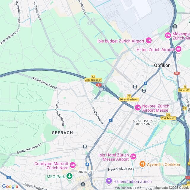The width and height of the screenshot is (190, 190).
Task: Click the Zch.-Seebach exit 62 sign
Action: [x=93, y=78]
